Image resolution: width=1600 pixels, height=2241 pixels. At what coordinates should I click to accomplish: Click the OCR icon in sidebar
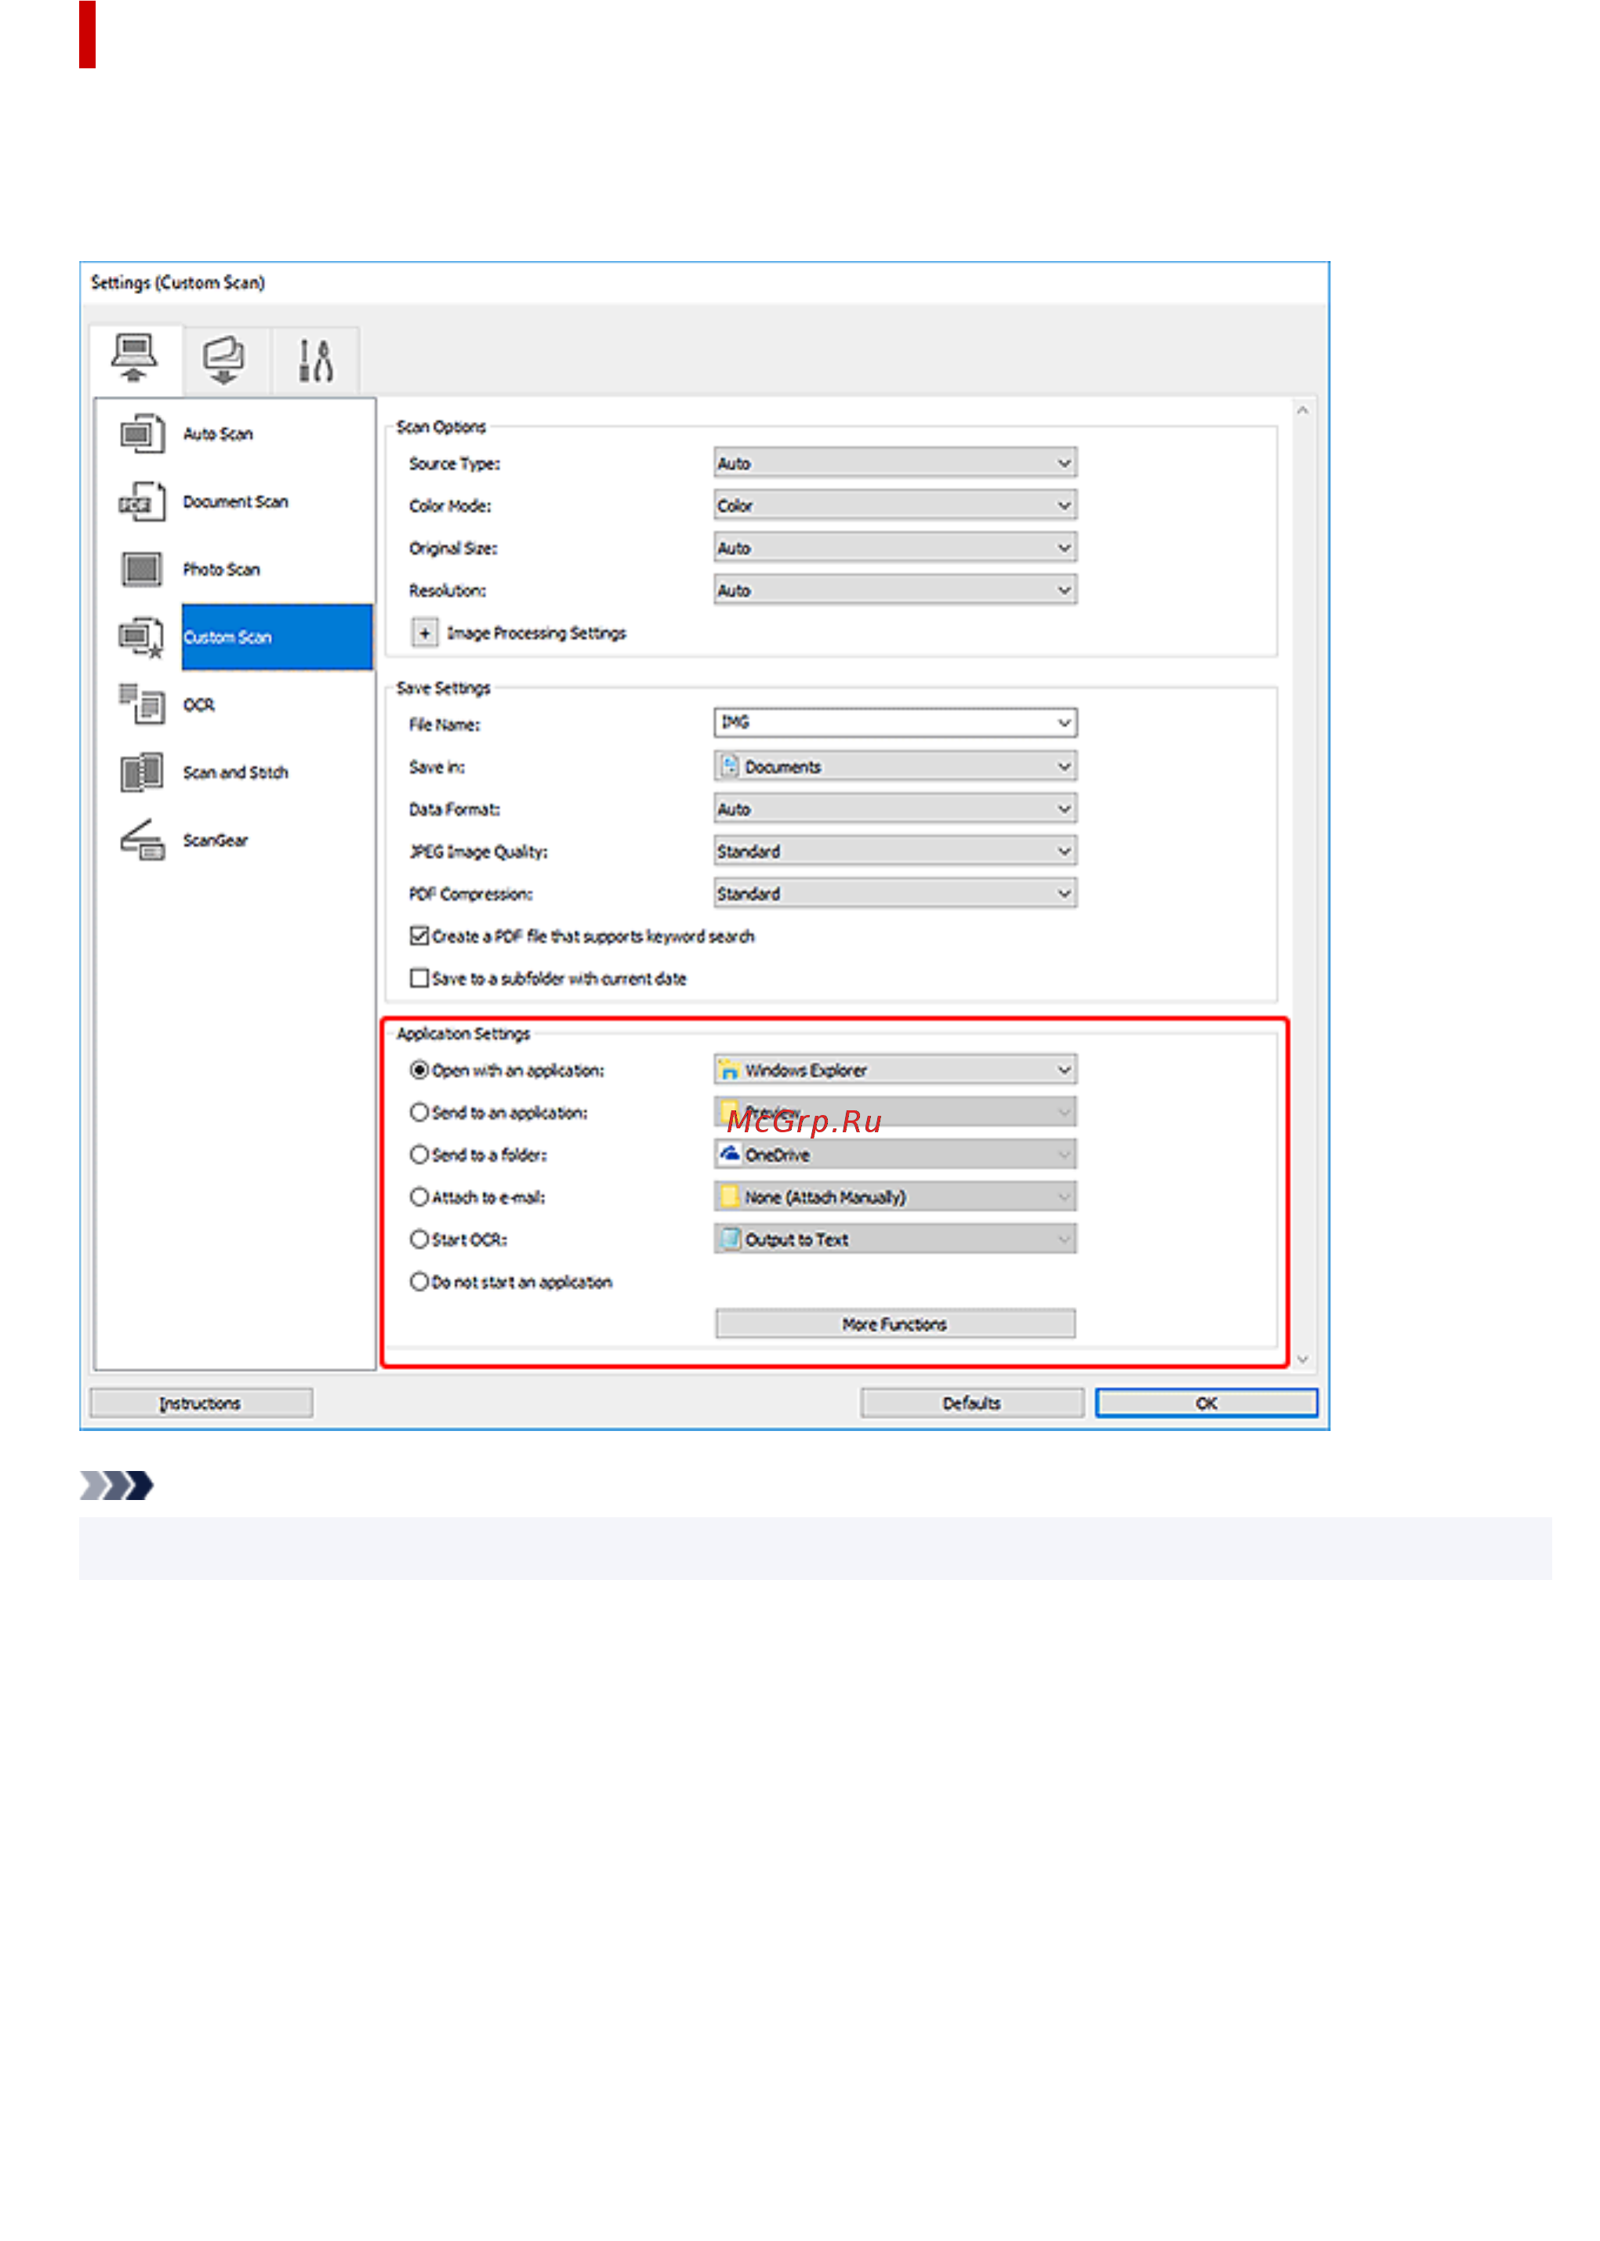(x=142, y=705)
